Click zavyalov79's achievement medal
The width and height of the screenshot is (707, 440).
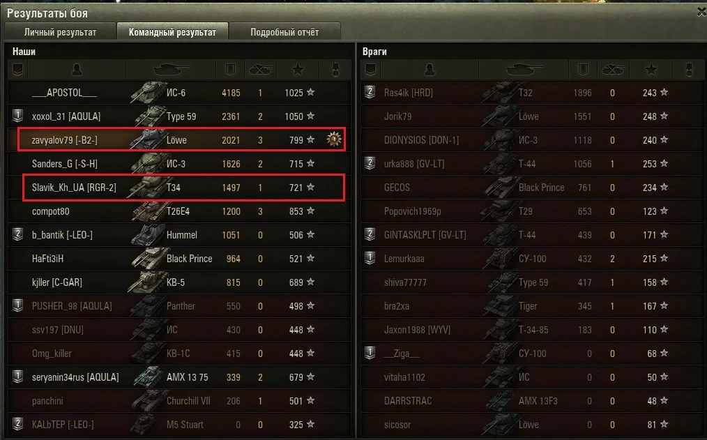tap(334, 139)
